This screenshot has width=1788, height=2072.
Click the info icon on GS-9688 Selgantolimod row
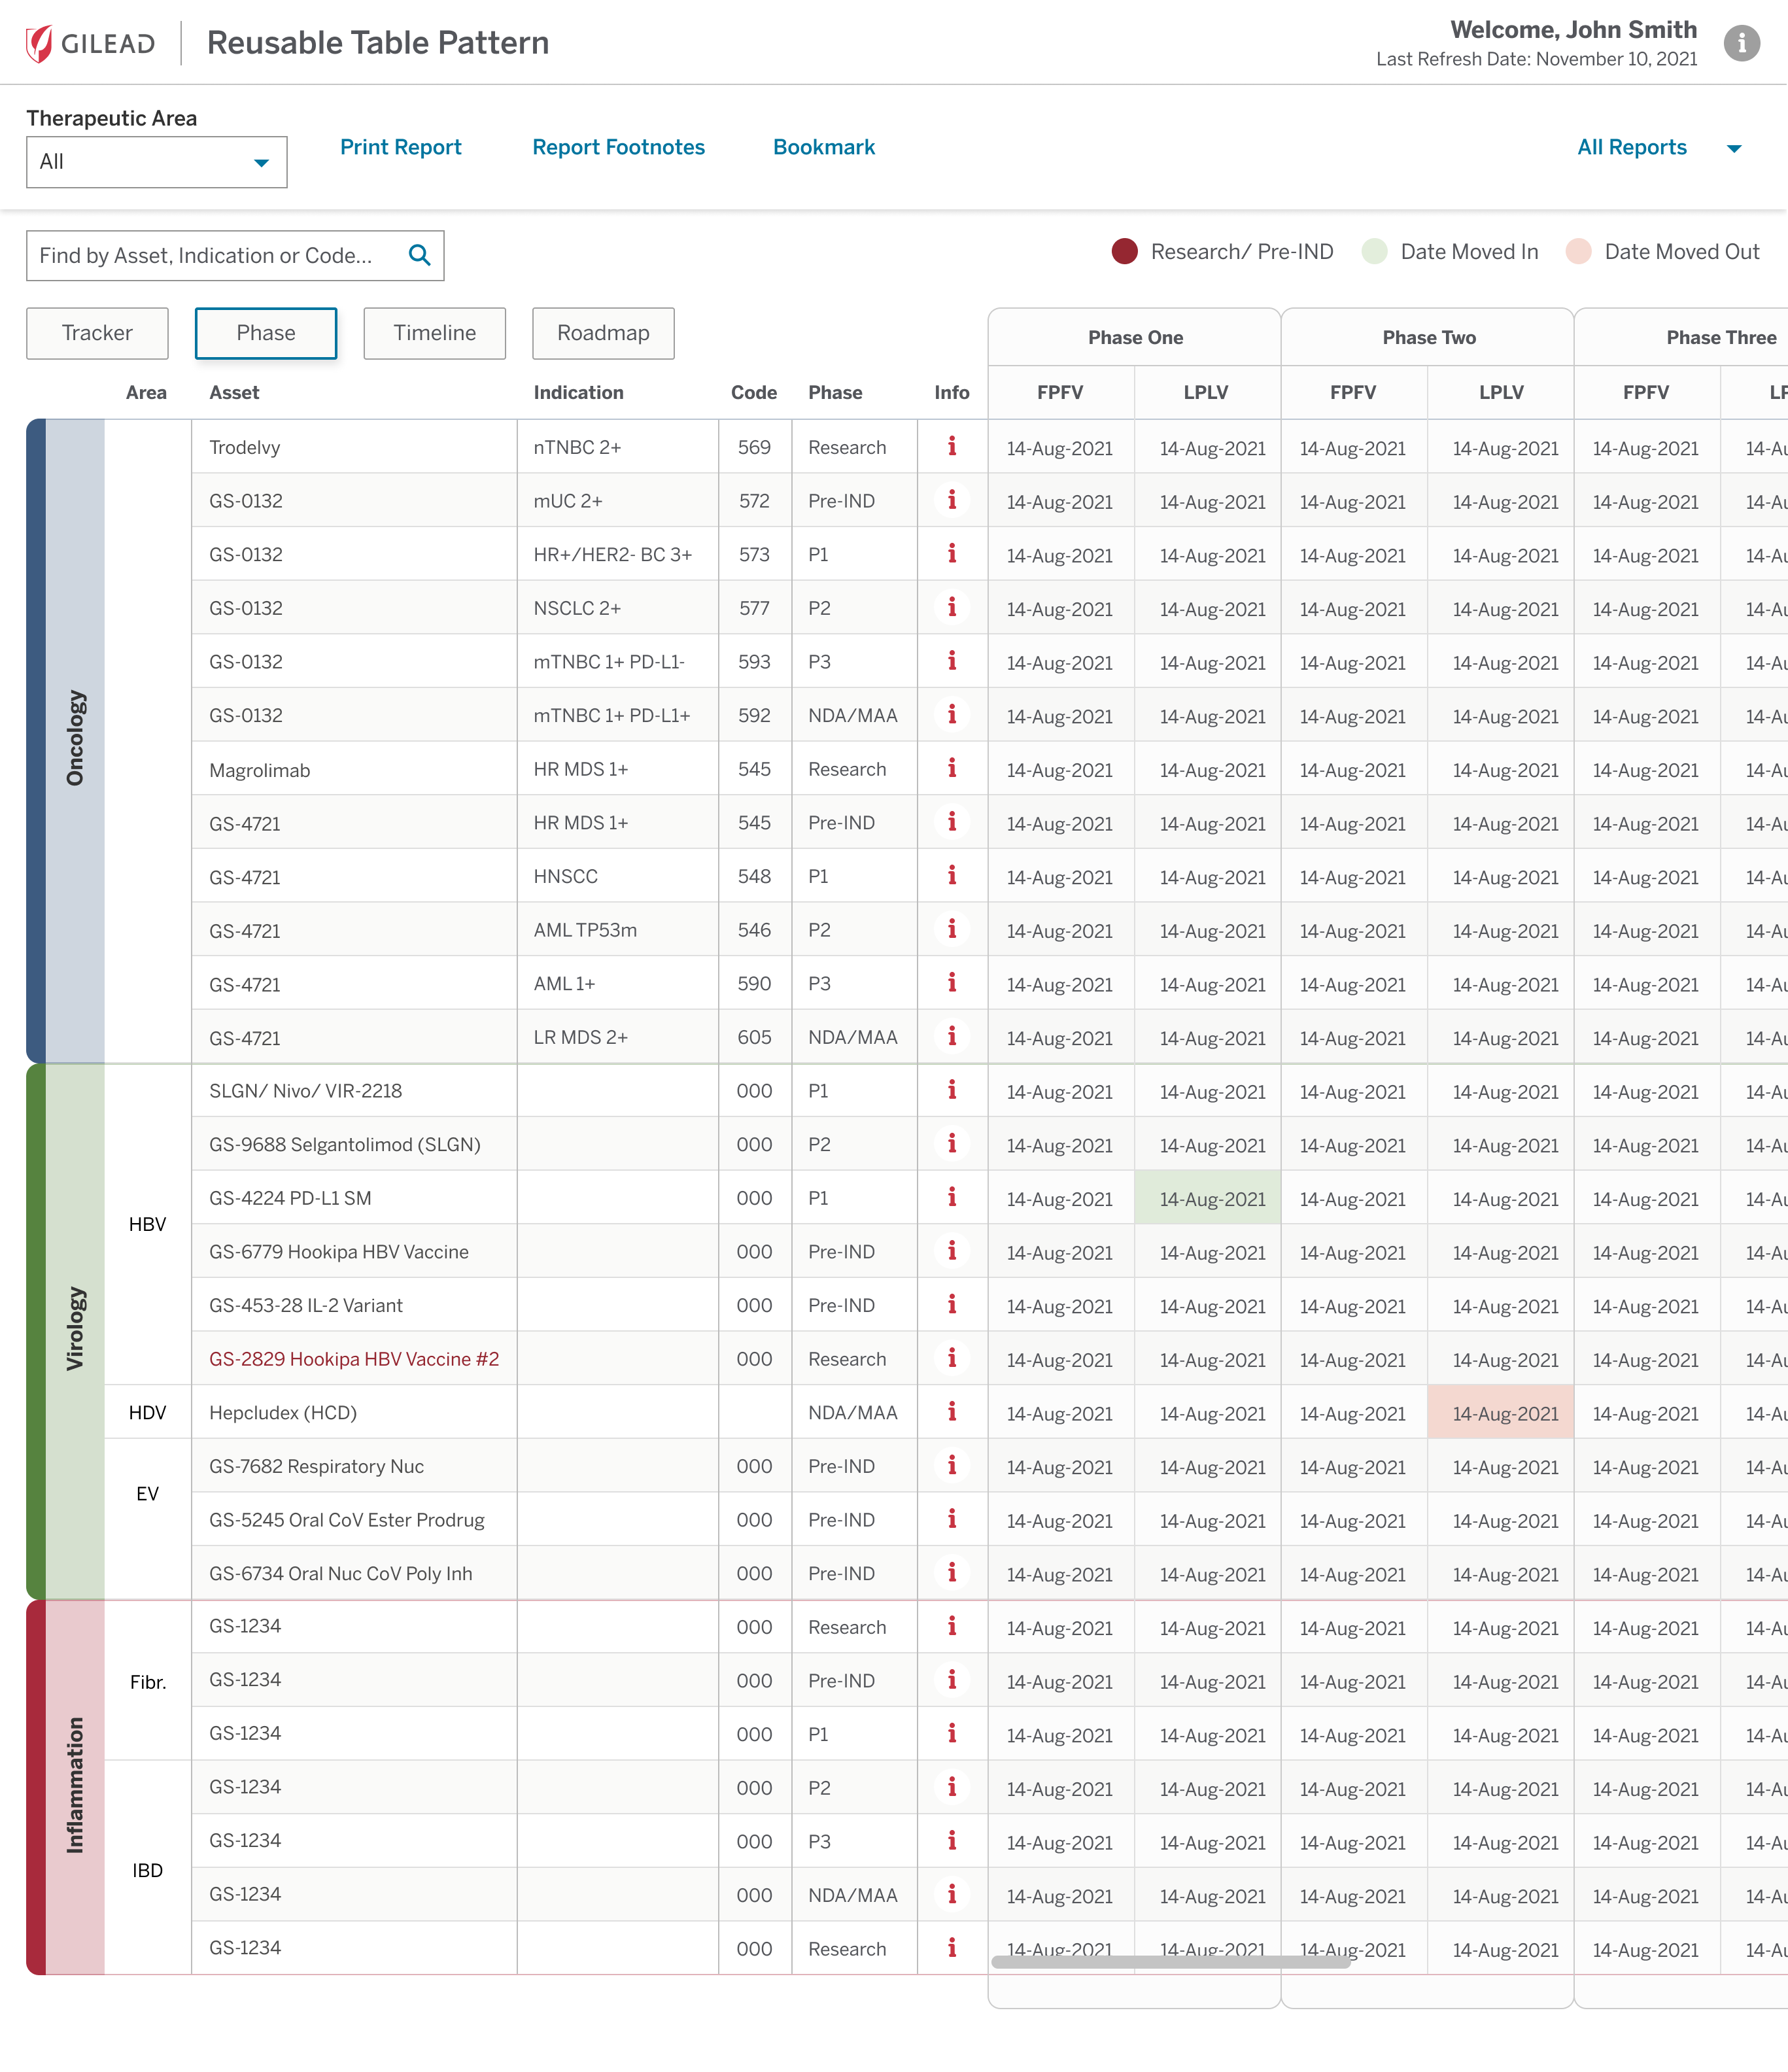[951, 1144]
